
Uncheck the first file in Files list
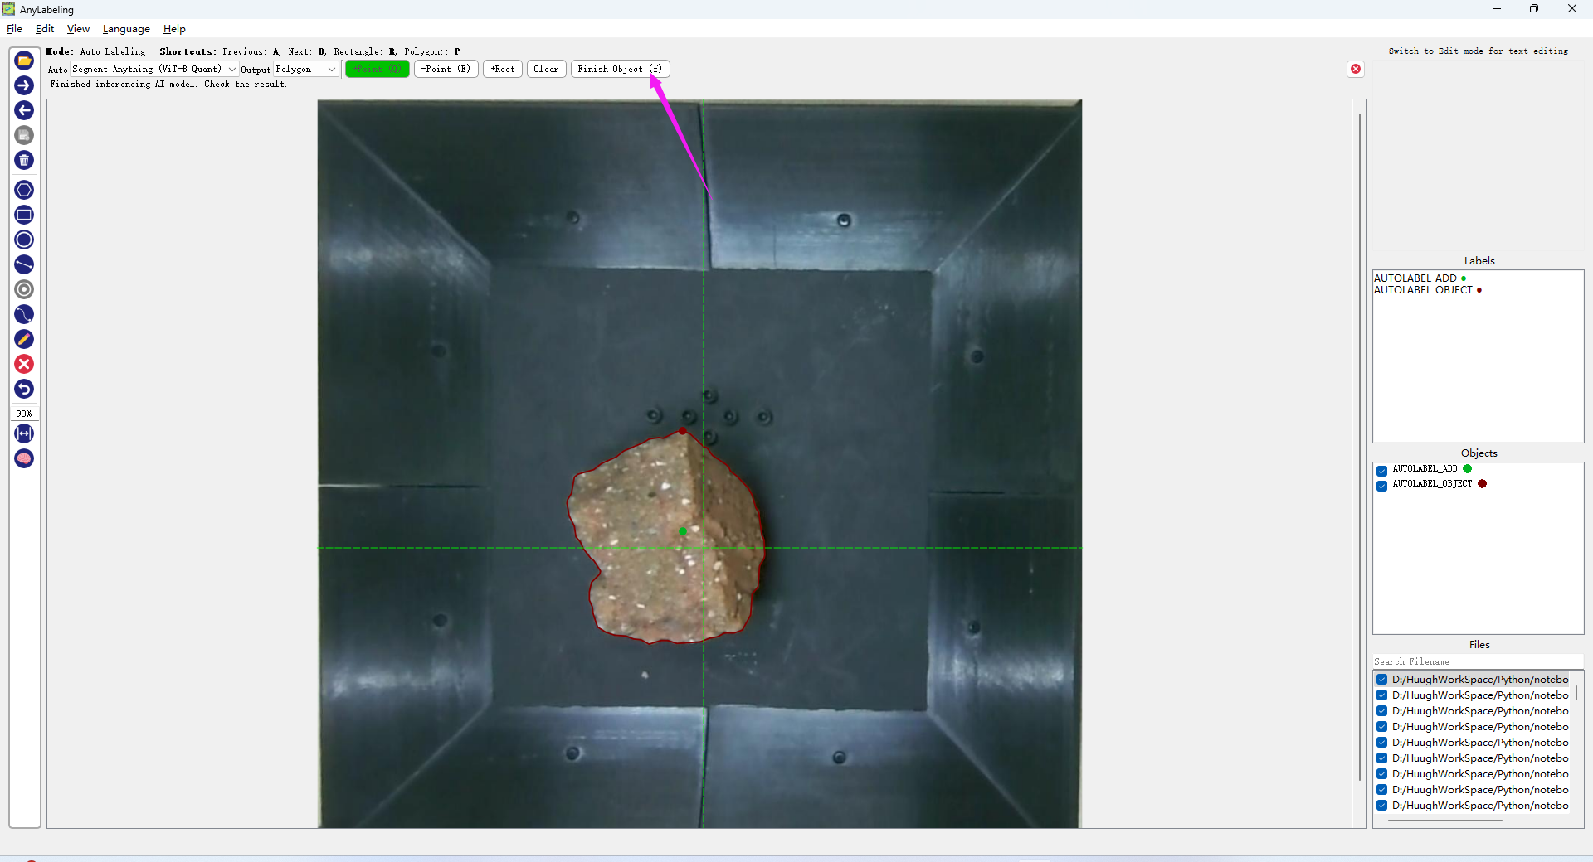1381,680
